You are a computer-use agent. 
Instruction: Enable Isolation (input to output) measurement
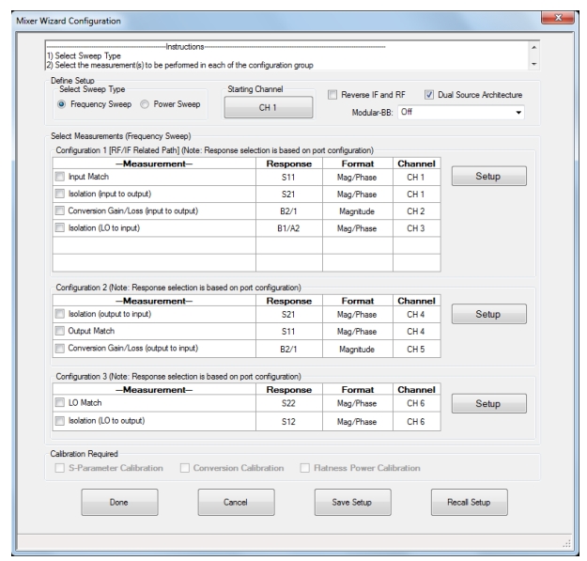point(61,194)
